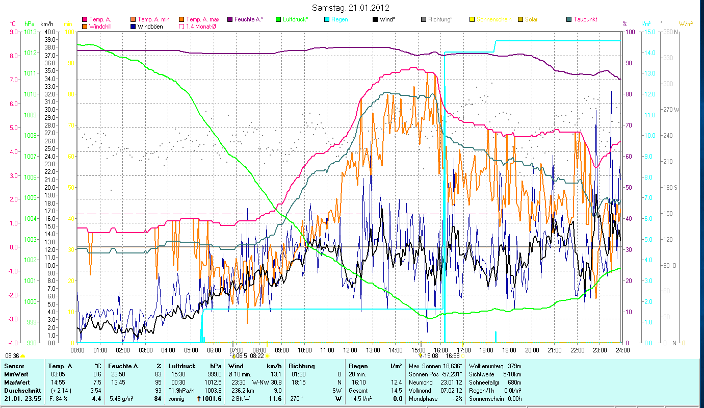This screenshot has width=704, height=408.
Task: Select the Taupunkt legend label
Action: click(x=585, y=19)
